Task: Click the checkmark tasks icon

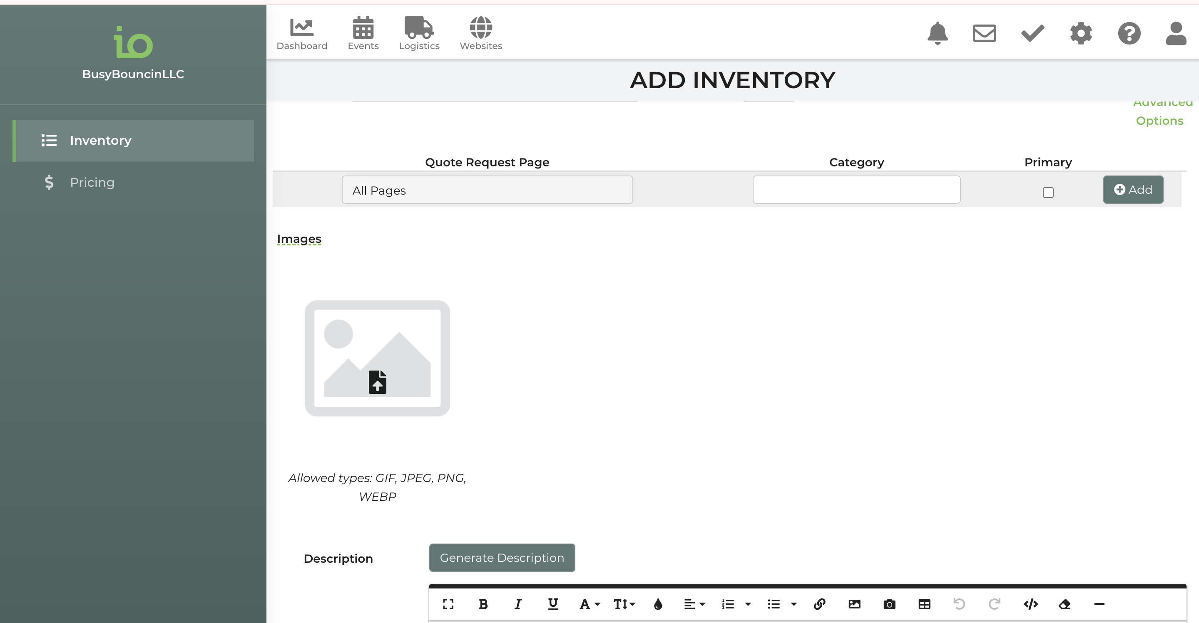Action: 1032,33
